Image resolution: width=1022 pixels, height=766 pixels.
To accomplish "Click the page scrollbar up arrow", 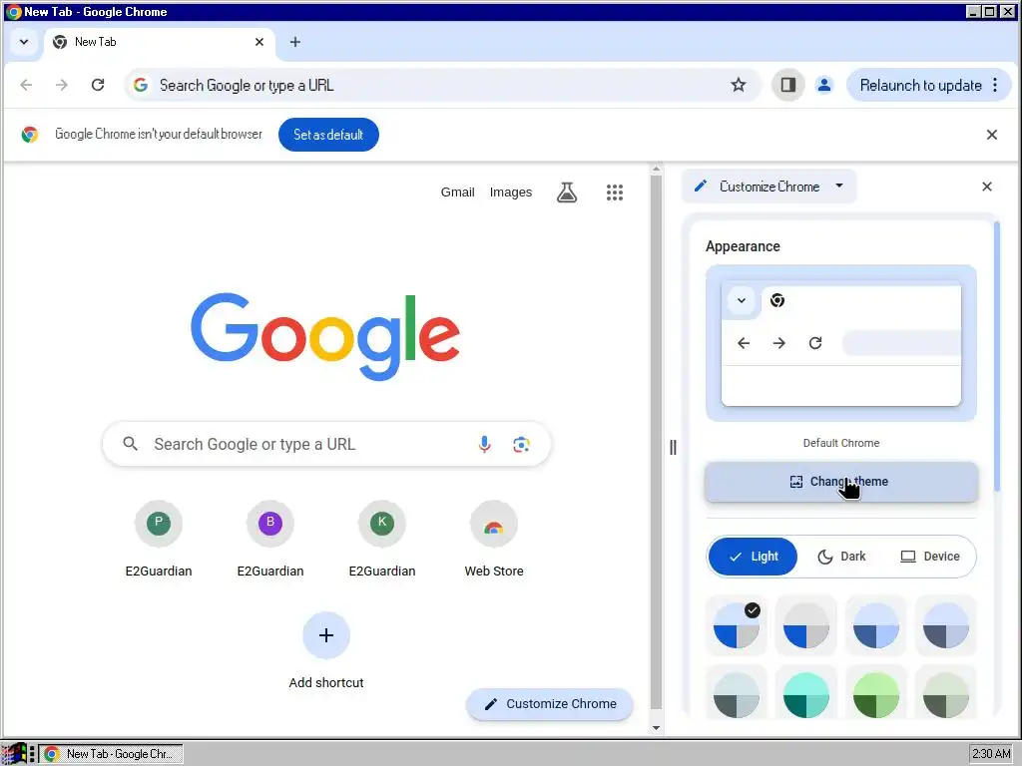I will tap(656, 170).
